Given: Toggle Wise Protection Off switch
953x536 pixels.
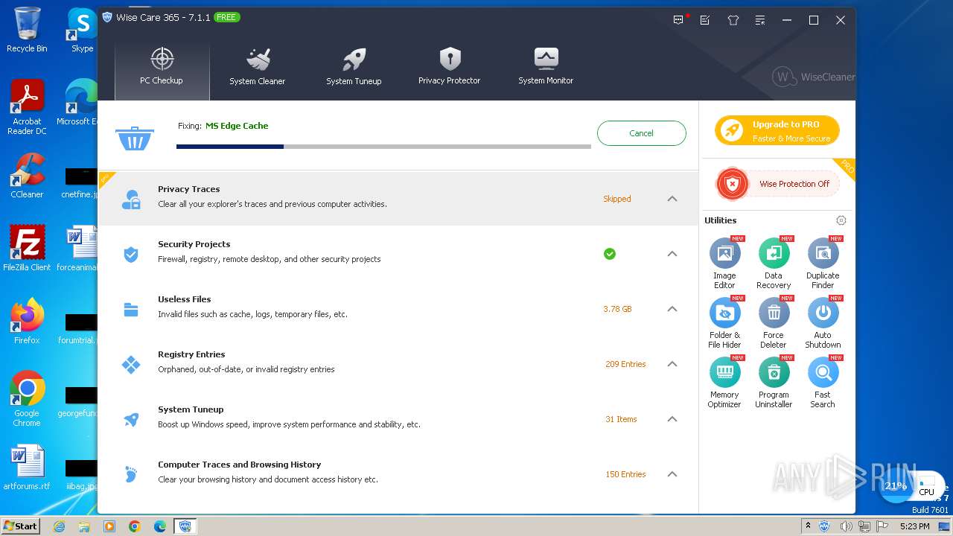Looking at the screenshot, I should click(x=778, y=184).
